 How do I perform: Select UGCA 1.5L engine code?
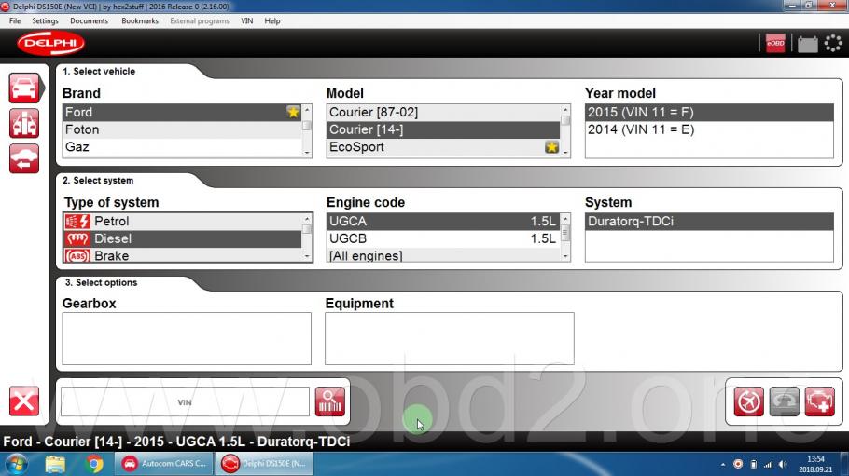coord(443,221)
